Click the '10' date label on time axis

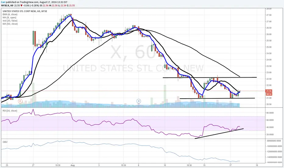pos(165,165)
